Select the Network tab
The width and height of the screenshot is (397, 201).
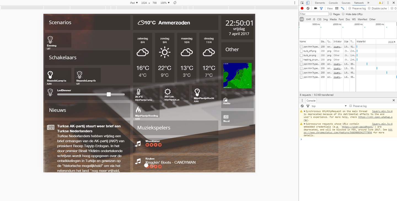click(x=359, y=3)
